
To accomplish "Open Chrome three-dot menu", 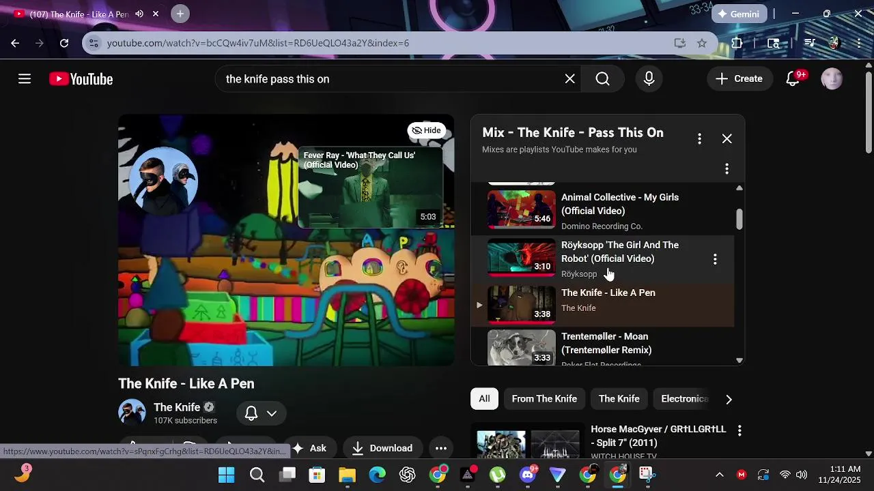I will [x=859, y=43].
